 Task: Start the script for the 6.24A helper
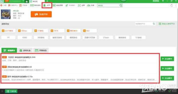(x=167, y=59)
